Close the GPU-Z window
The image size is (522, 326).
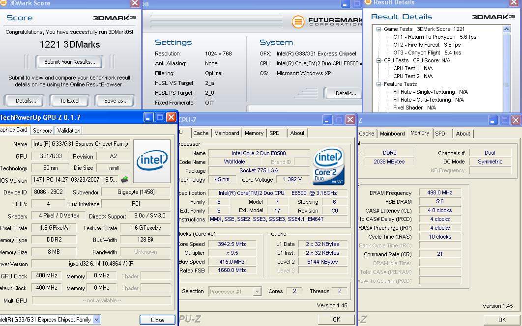171,117
